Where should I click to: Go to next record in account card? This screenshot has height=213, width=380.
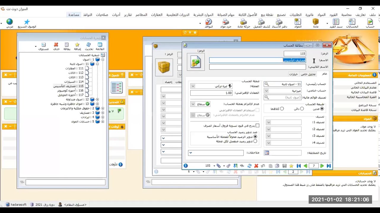(x=322, y=166)
